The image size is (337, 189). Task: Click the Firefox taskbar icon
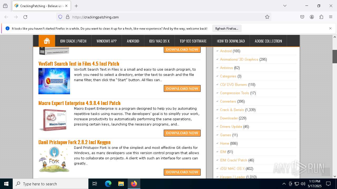[x=134, y=184]
